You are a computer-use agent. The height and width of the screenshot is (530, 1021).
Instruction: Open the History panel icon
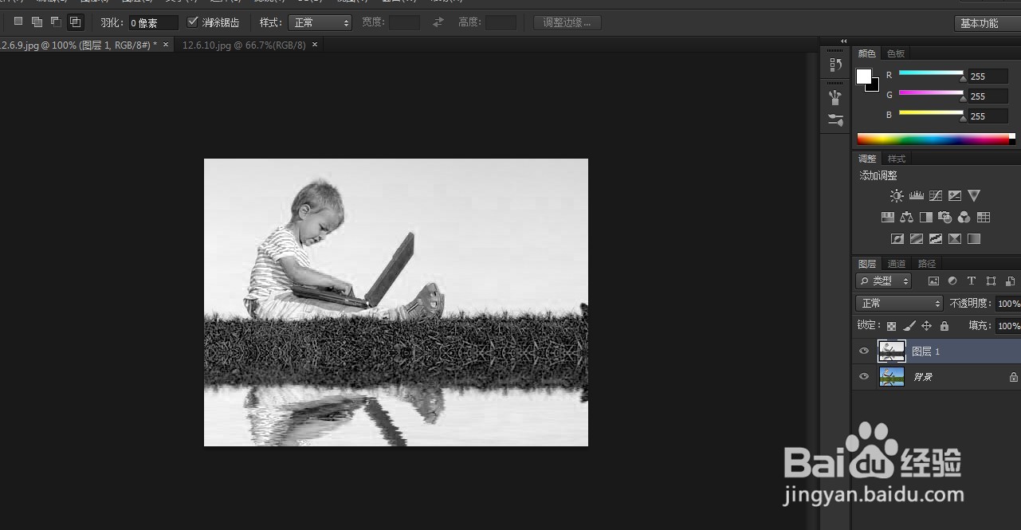[x=835, y=65]
